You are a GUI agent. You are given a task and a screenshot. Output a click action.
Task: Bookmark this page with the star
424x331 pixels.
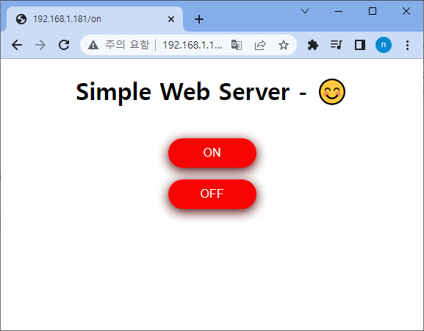coord(284,45)
